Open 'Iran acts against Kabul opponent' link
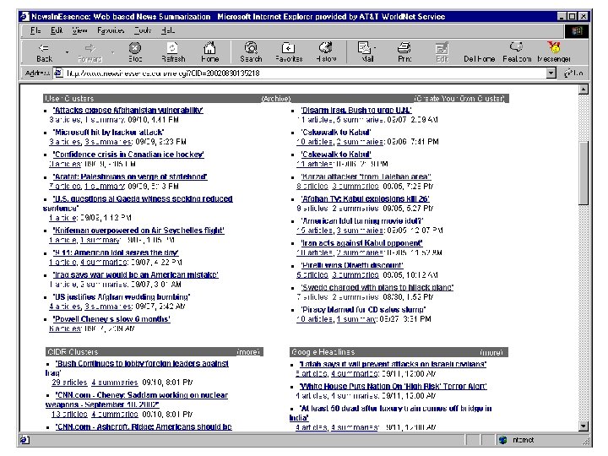The width and height of the screenshot is (608, 456). pyautogui.click(x=361, y=242)
